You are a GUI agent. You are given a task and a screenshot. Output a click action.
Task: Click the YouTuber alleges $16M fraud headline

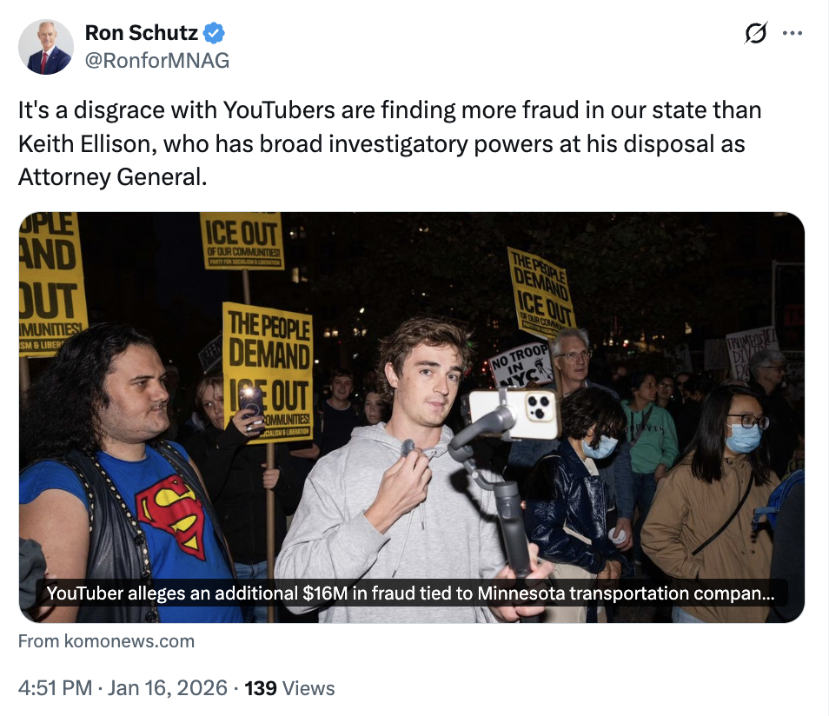(411, 593)
